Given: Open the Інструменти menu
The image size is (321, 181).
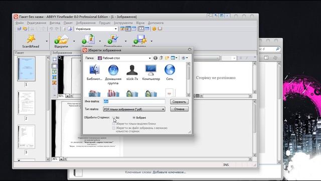Looking at the screenshot, I should 123,23.
